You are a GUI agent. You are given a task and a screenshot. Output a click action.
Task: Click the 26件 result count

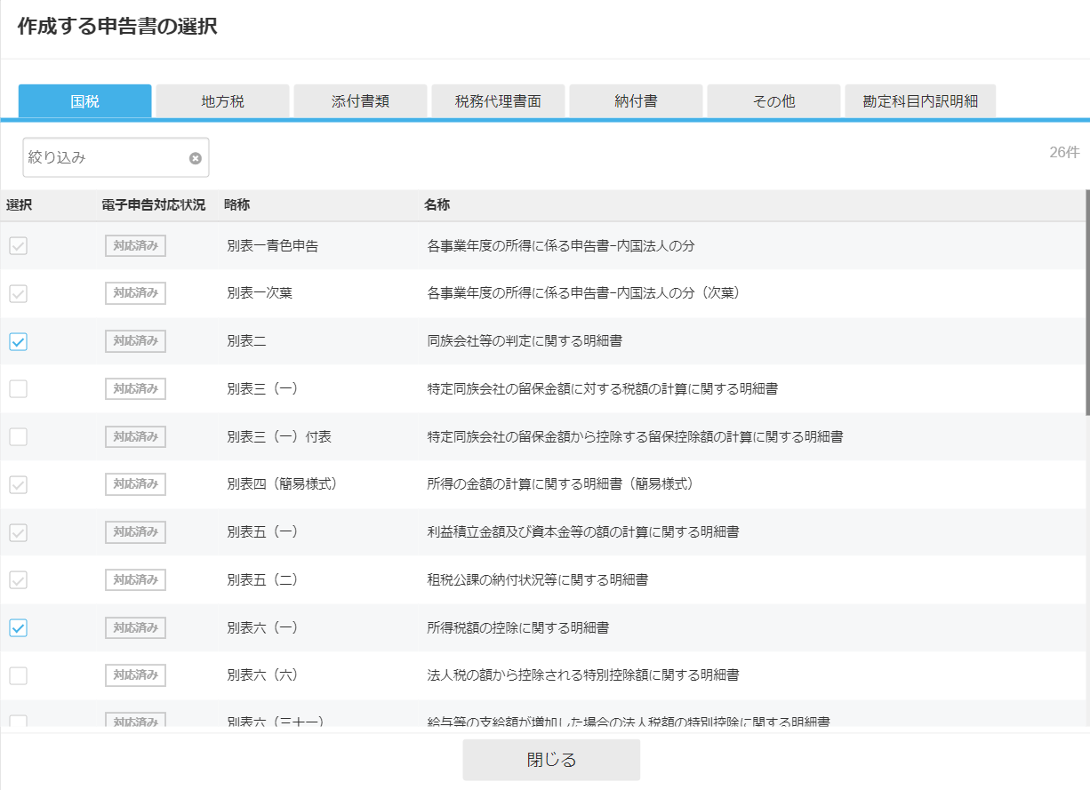1064,152
